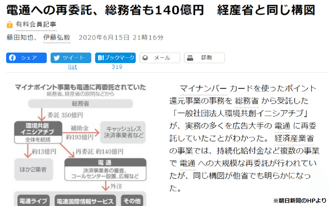Click the 電通 box in the diagram
The width and height of the screenshot is (329, 206).
click(x=105, y=169)
